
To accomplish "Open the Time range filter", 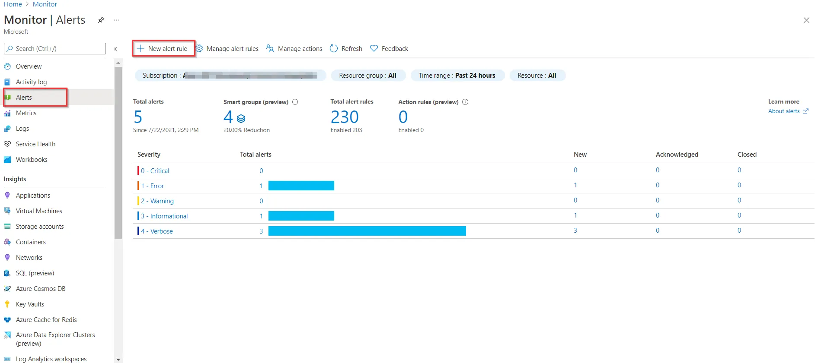I will 457,76.
